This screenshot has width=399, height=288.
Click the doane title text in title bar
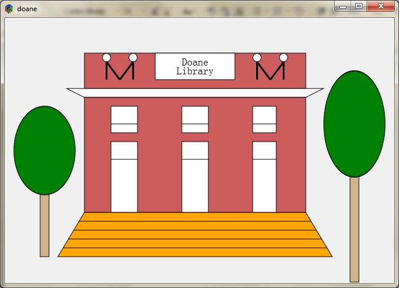tap(27, 8)
